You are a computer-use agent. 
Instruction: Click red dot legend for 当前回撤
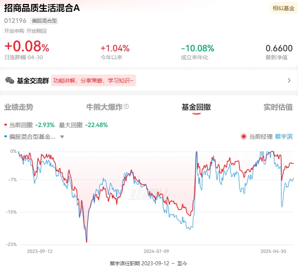[x=6, y=125]
